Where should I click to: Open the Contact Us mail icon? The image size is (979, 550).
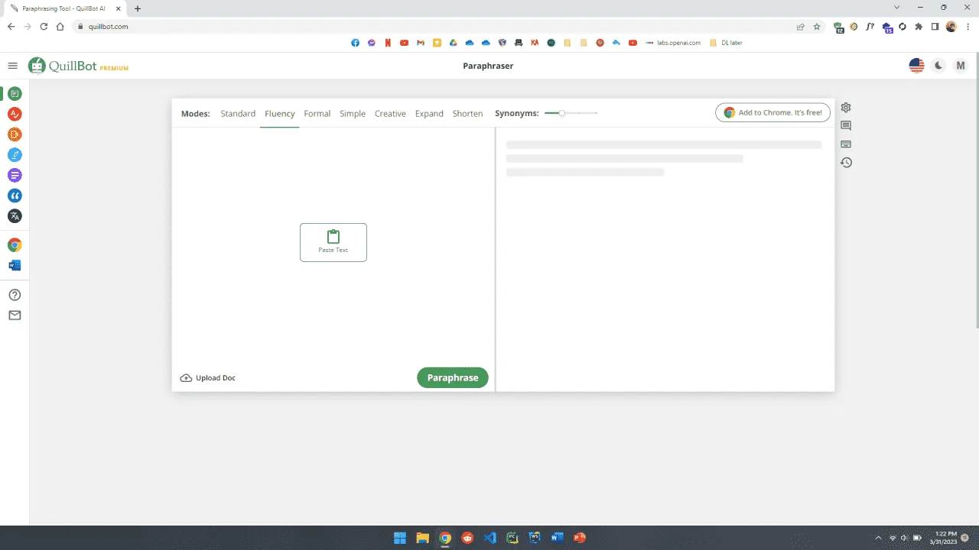(15, 315)
